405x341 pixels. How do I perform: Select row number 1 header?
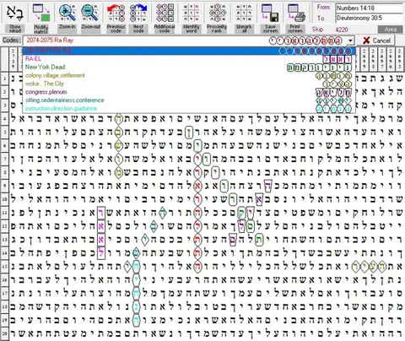(x=5, y=78)
